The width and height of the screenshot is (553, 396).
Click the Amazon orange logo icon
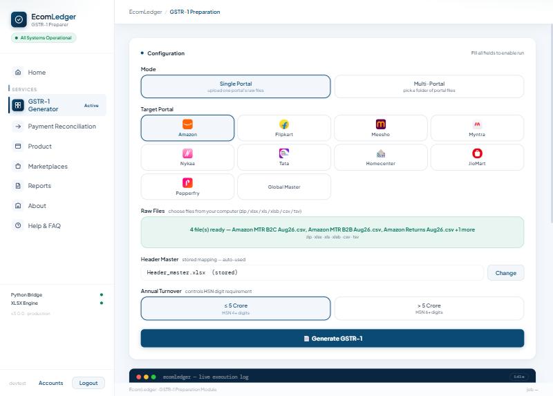coord(187,124)
